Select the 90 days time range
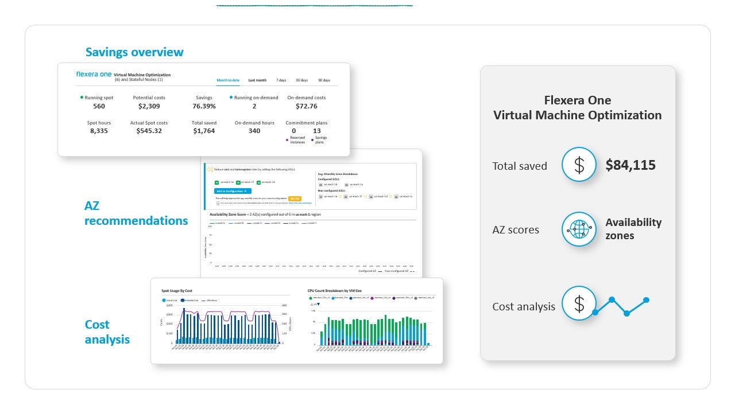Image resolution: width=735 pixels, height=413 pixels. [x=325, y=80]
